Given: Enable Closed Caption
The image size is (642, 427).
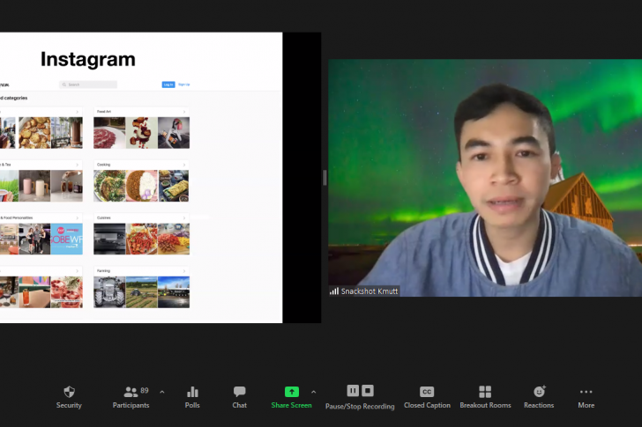Looking at the screenshot, I should (x=427, y=392).
